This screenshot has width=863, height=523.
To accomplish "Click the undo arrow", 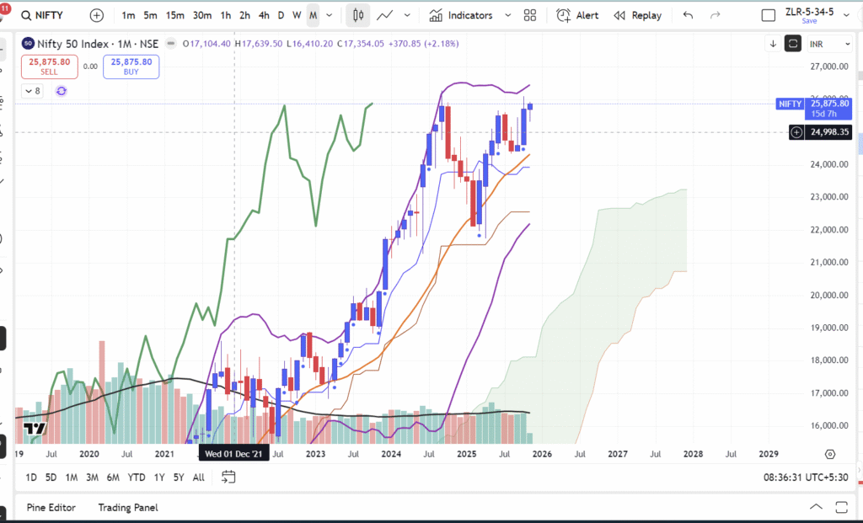I will (689, 15).
